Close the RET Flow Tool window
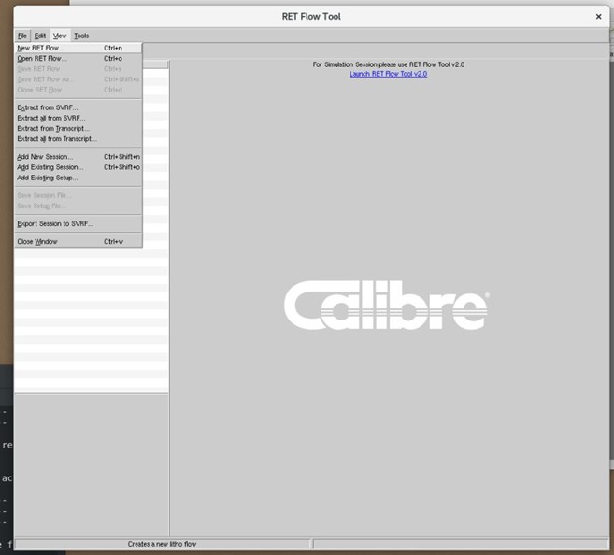The image size is (614, 555). [x=598, y=17]
